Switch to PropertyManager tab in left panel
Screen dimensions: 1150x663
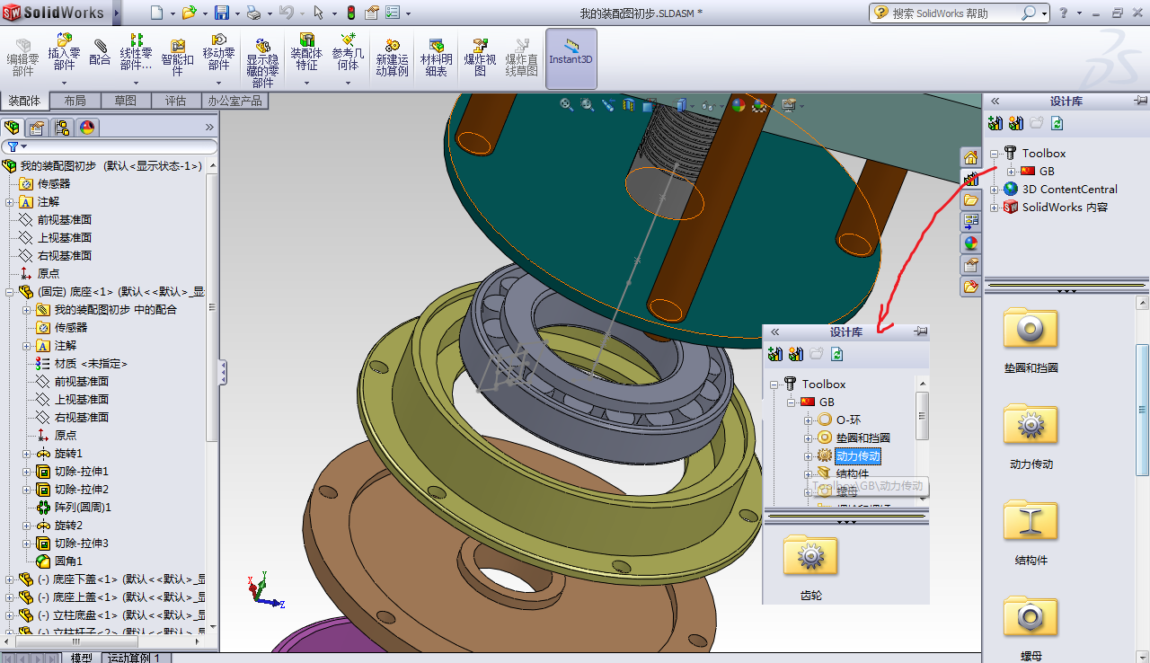point(37,128)
